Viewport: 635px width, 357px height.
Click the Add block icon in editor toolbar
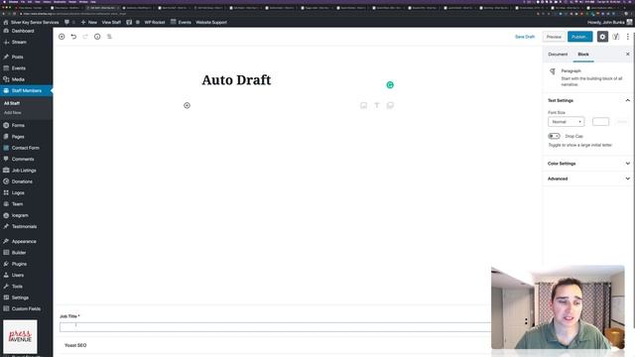(62, 37)
